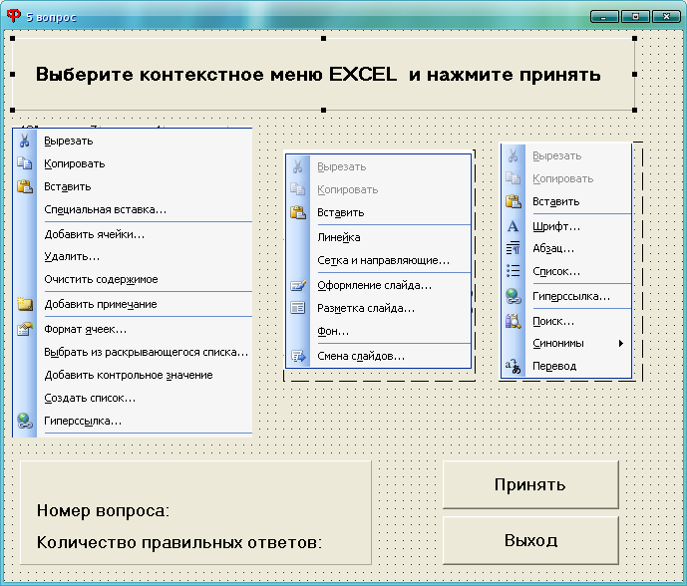Click the bullet list icon beside Список
The image size is (687, 586).
[514, 271]
